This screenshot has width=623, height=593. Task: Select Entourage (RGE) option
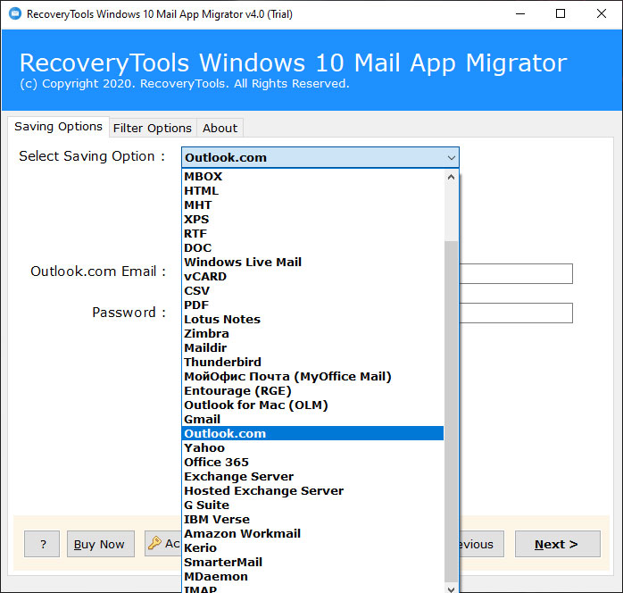coord(313,391)
